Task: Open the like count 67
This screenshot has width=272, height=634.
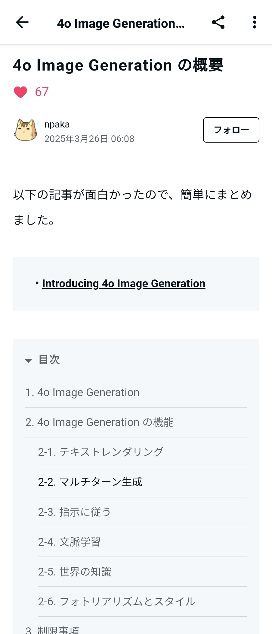Action: [42, 92]
